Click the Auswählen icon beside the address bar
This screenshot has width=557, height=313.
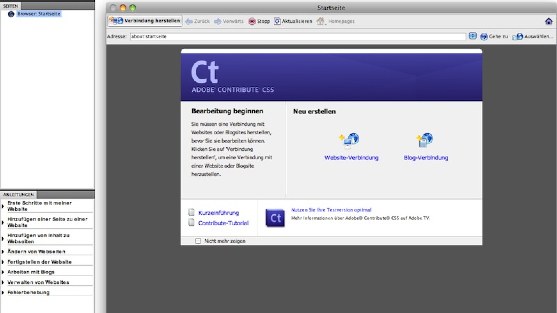(518, 37)
